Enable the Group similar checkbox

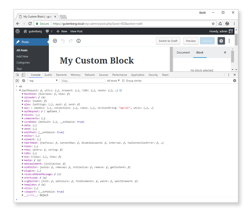(123, 81)
